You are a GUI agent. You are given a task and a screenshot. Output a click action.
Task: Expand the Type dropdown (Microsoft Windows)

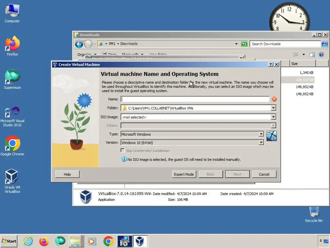pos(261,134)
